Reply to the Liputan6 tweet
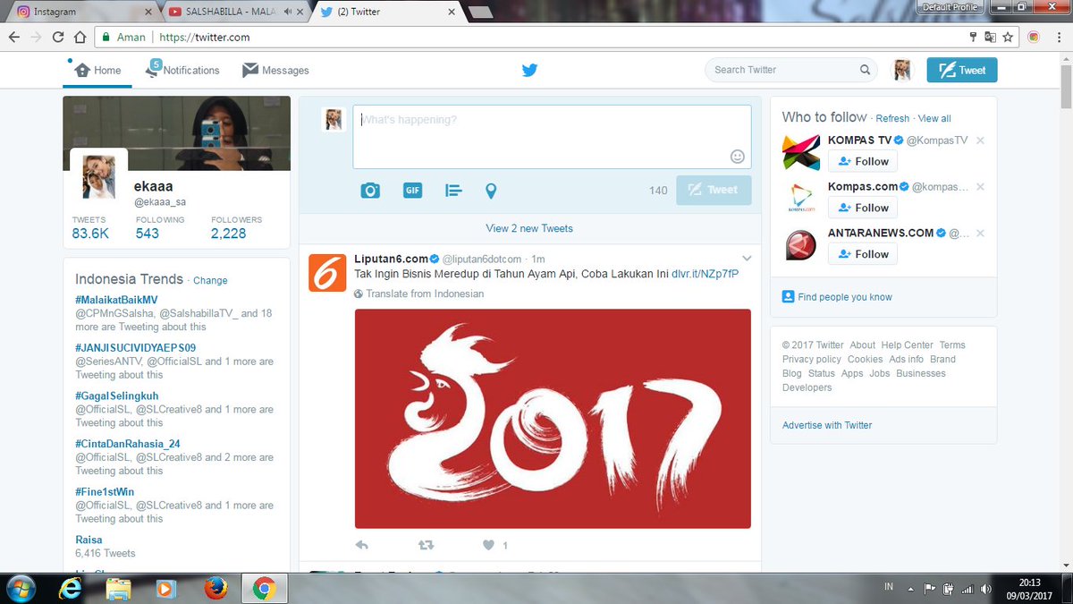This screenshot has height=604, width=1073. click(x=362, y=544)
